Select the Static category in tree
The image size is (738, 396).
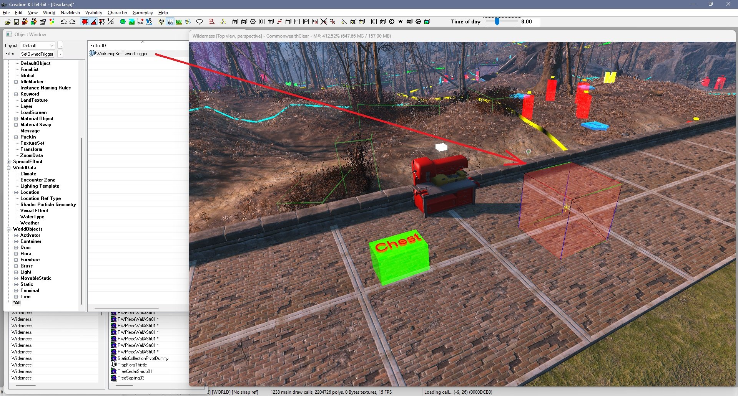click(x=27, y=284)
